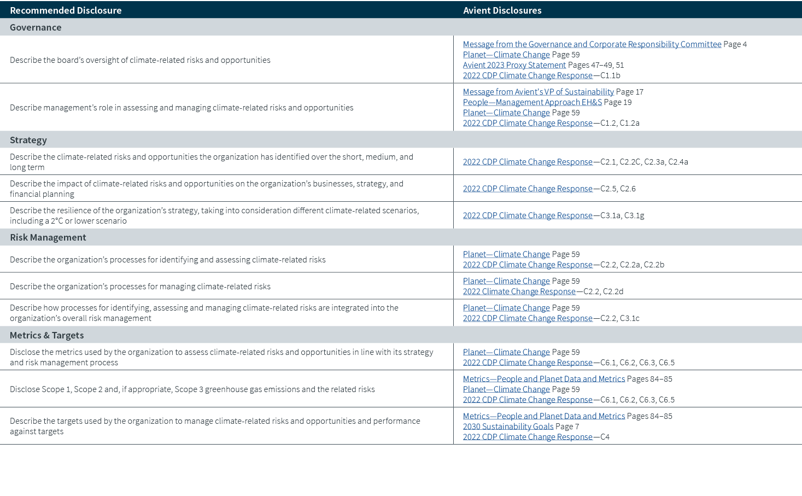This screenshot has height=496, width=802.
Task: Click Planet—Climate Change link in first Metrics & Targets row
Action: click(506, 352)
